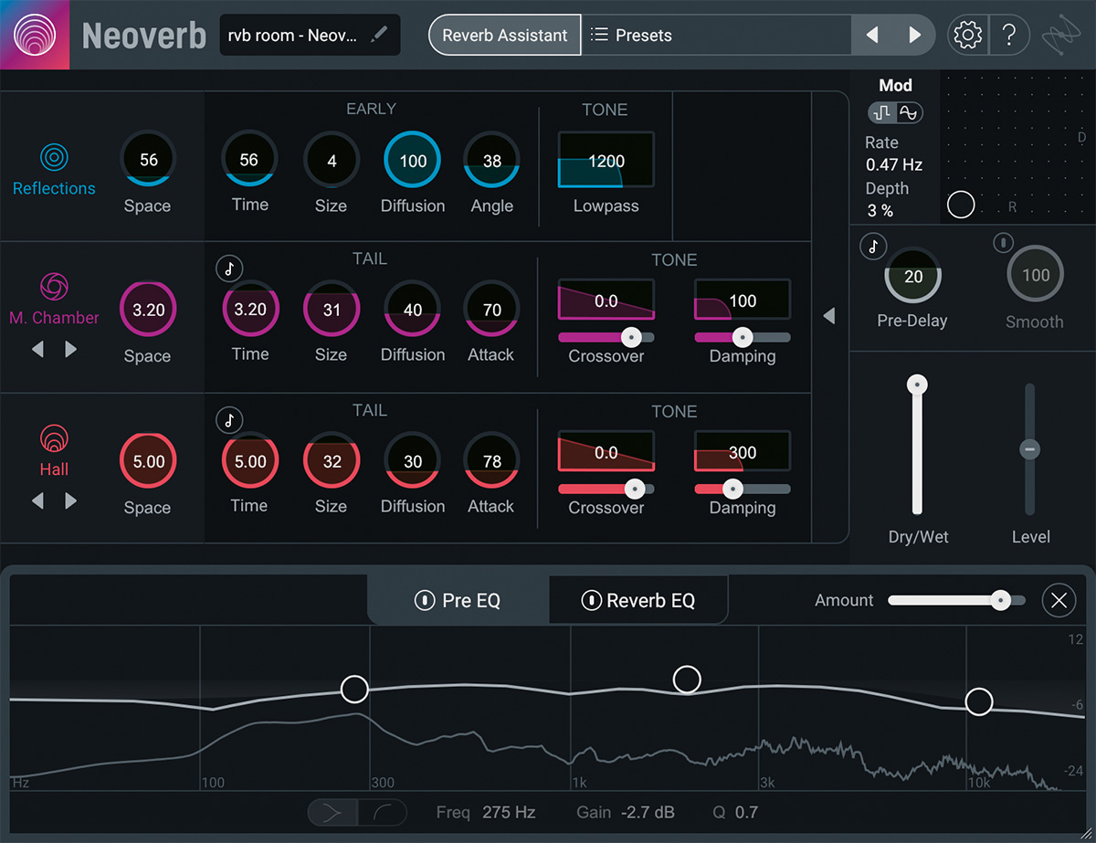
Task: Select the high-pass filter shape
Action: pos(382,812)
